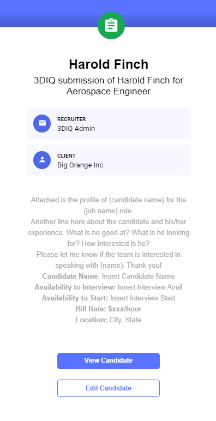216x421 pixels.
Task: Click the 'Another line here about the candidate' text
Action: pyautogui.click(x=109, y=233)
